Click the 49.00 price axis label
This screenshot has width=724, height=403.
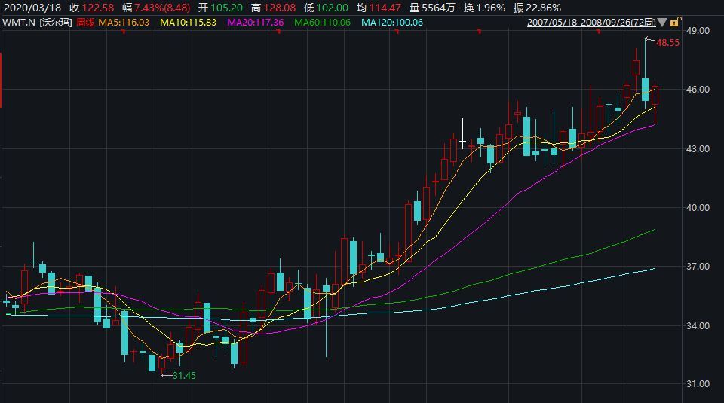698,30
